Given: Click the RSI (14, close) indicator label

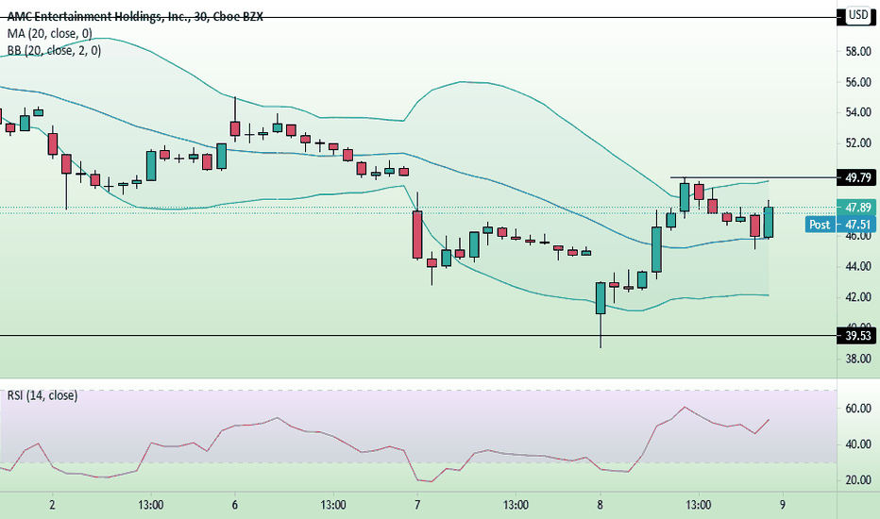Looking at the screenshot, I should [x=42, y=395].
